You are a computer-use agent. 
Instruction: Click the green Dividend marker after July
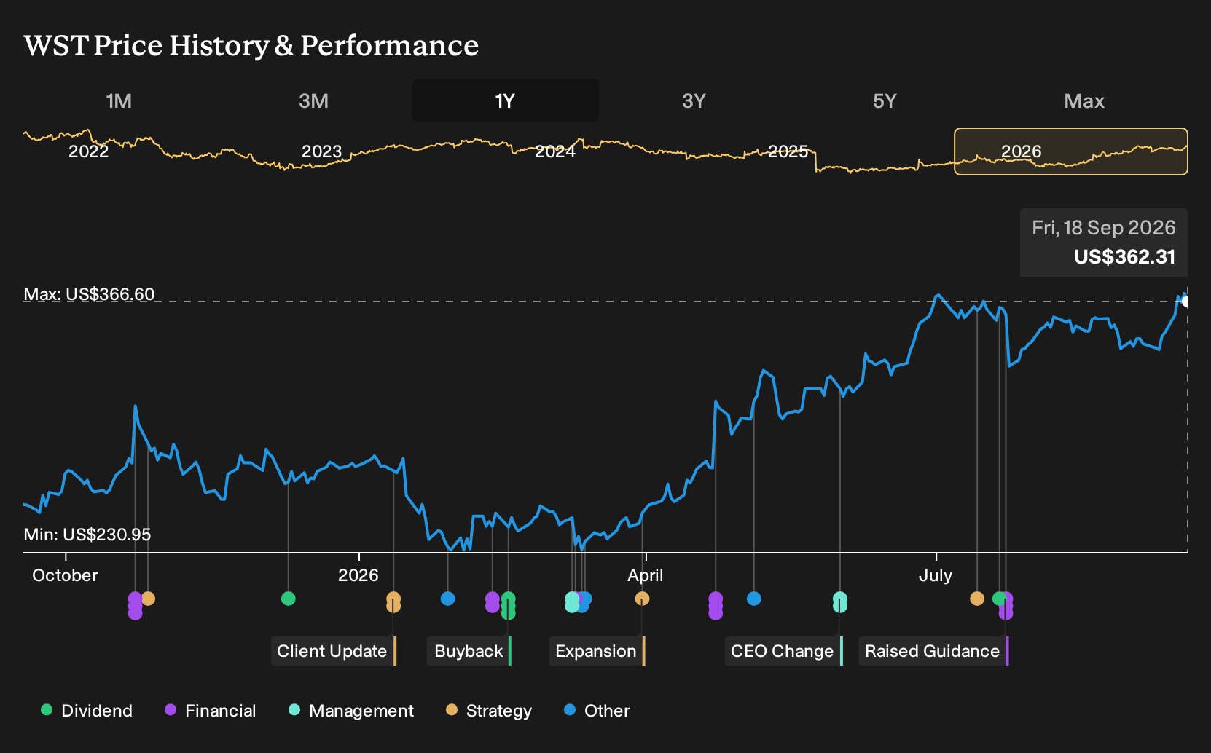[999, 599]
